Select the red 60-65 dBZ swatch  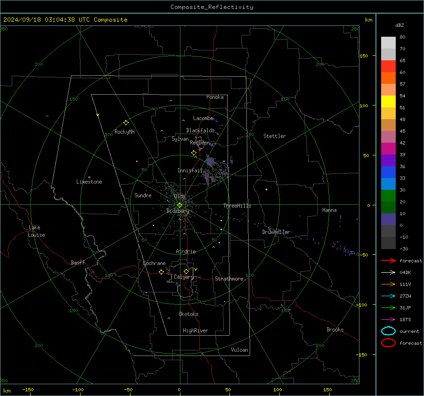[388, 66]
